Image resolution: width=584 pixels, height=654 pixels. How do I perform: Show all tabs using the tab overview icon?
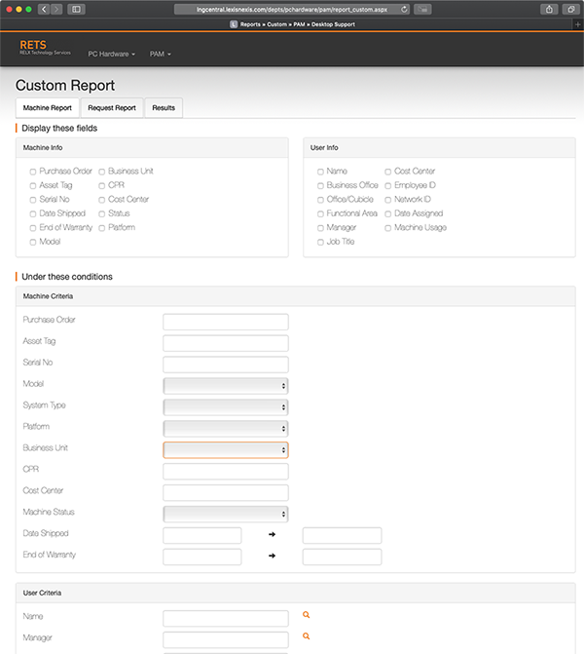pyautogui.click(x=571, y=9)
